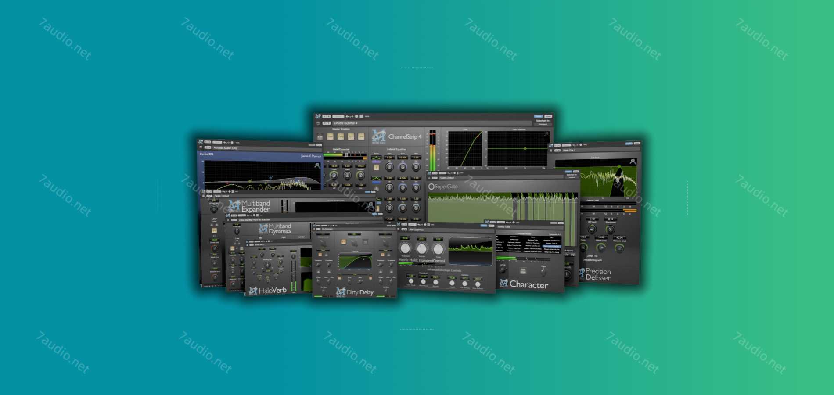This screenshot has height=395, width=834.
Task: Click the undo/redo arrows in the ChannelStrip toolbar
Action: pyautogui.click(x=349, y=116)
